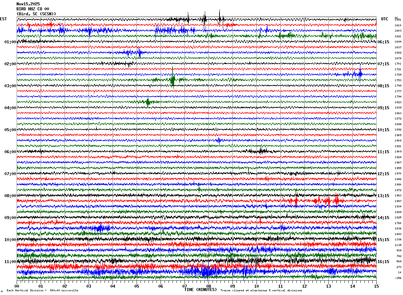Viewport: 403px width, 295px height.
Task: Select the 13:15 UTC time label
Action: [384, 196]
